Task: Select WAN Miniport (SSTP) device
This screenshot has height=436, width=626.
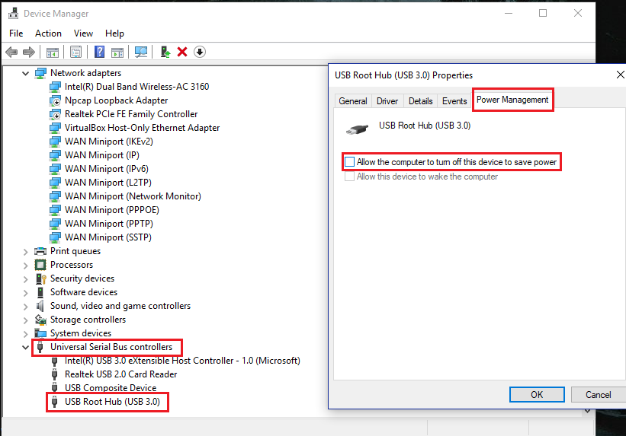Action: 108,237
